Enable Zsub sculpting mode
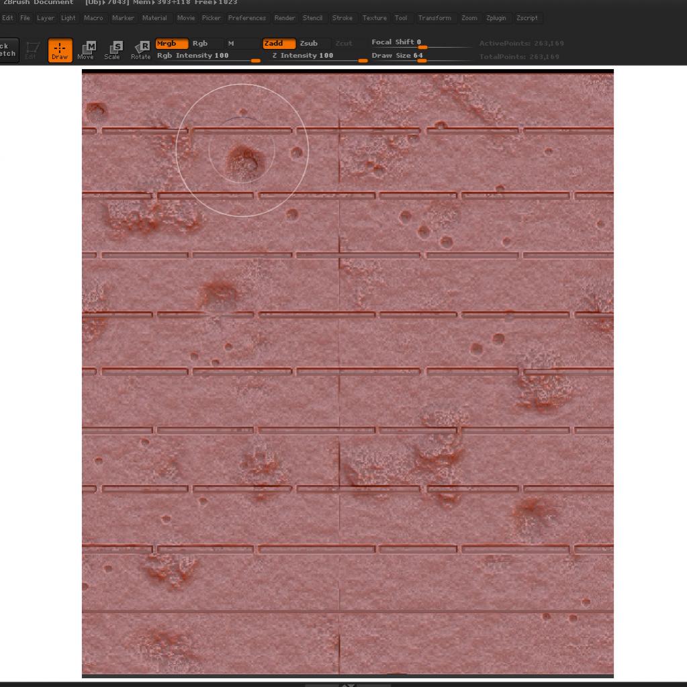687x687 pixels. pyautogui.click(x=308, y=43)
